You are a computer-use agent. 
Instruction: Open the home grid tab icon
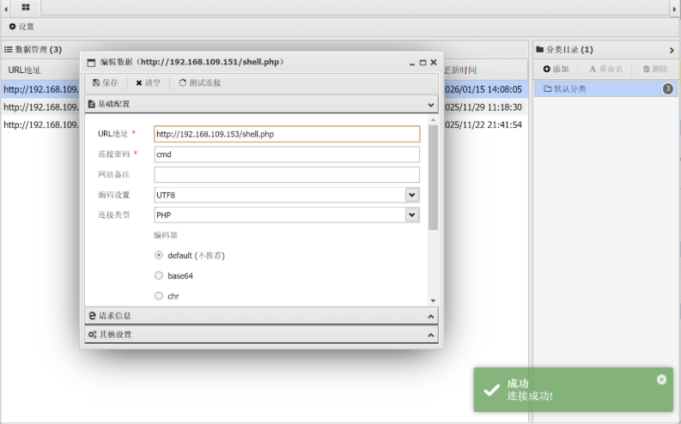coord(26,8)
